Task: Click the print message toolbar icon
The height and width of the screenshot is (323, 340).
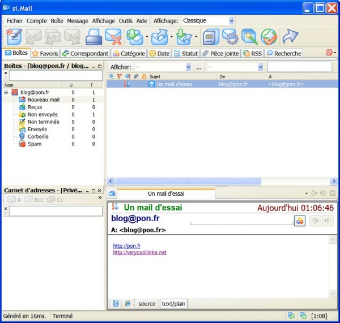Action: [x=93, y=37]
